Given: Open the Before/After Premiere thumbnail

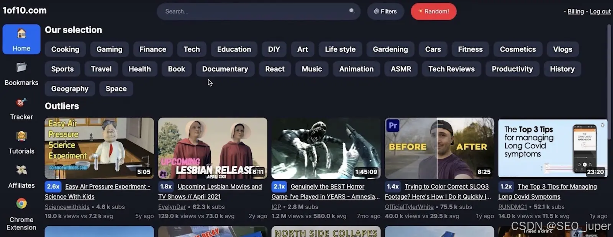Looking at the screenshot, I should (439, 148).
